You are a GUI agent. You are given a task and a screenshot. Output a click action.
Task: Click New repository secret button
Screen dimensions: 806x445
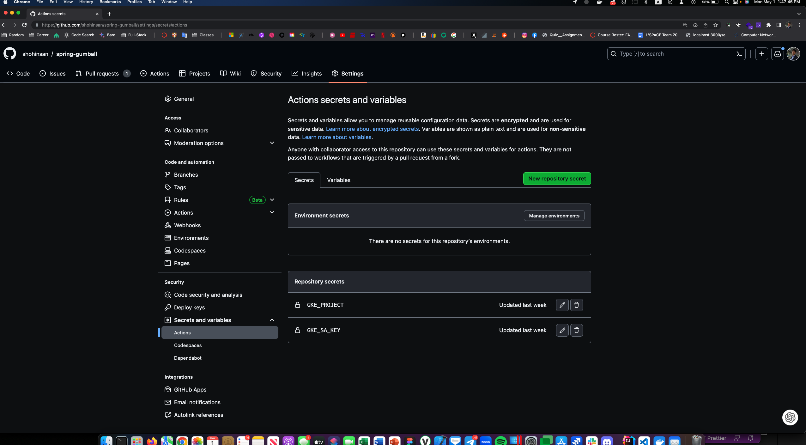pyautogui.click(x=557, y=179)
